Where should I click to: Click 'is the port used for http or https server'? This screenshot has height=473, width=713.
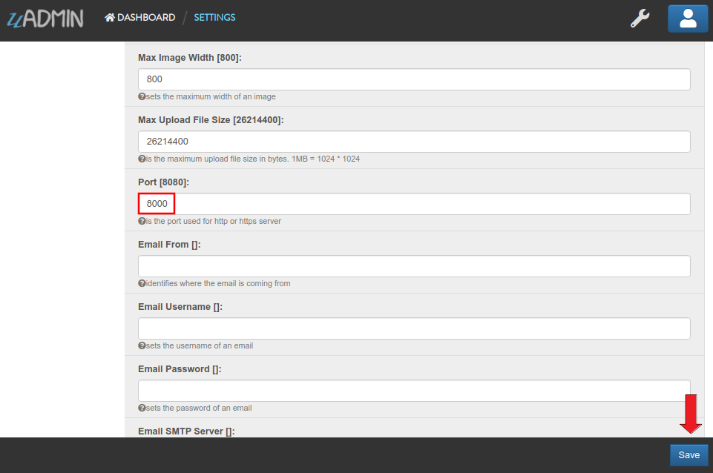(214, 221)
